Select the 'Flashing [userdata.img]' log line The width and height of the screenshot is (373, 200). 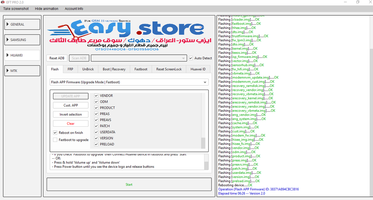(x=240, y=173)
